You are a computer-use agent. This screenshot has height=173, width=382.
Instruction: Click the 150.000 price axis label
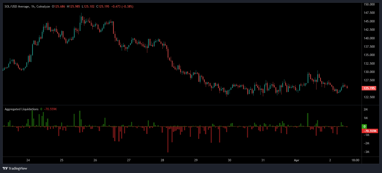point(369,4)
